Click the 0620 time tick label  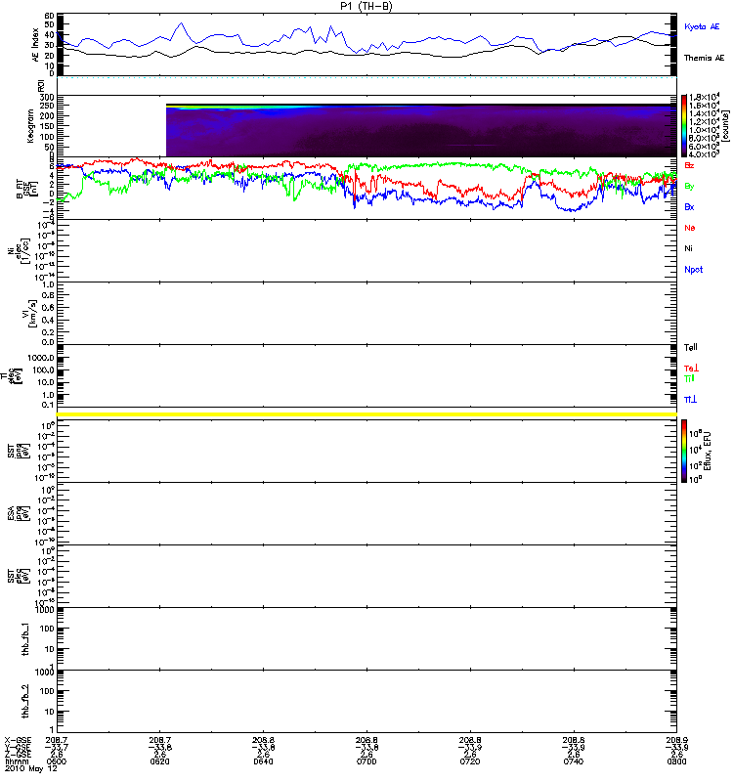tap(159, 761)
